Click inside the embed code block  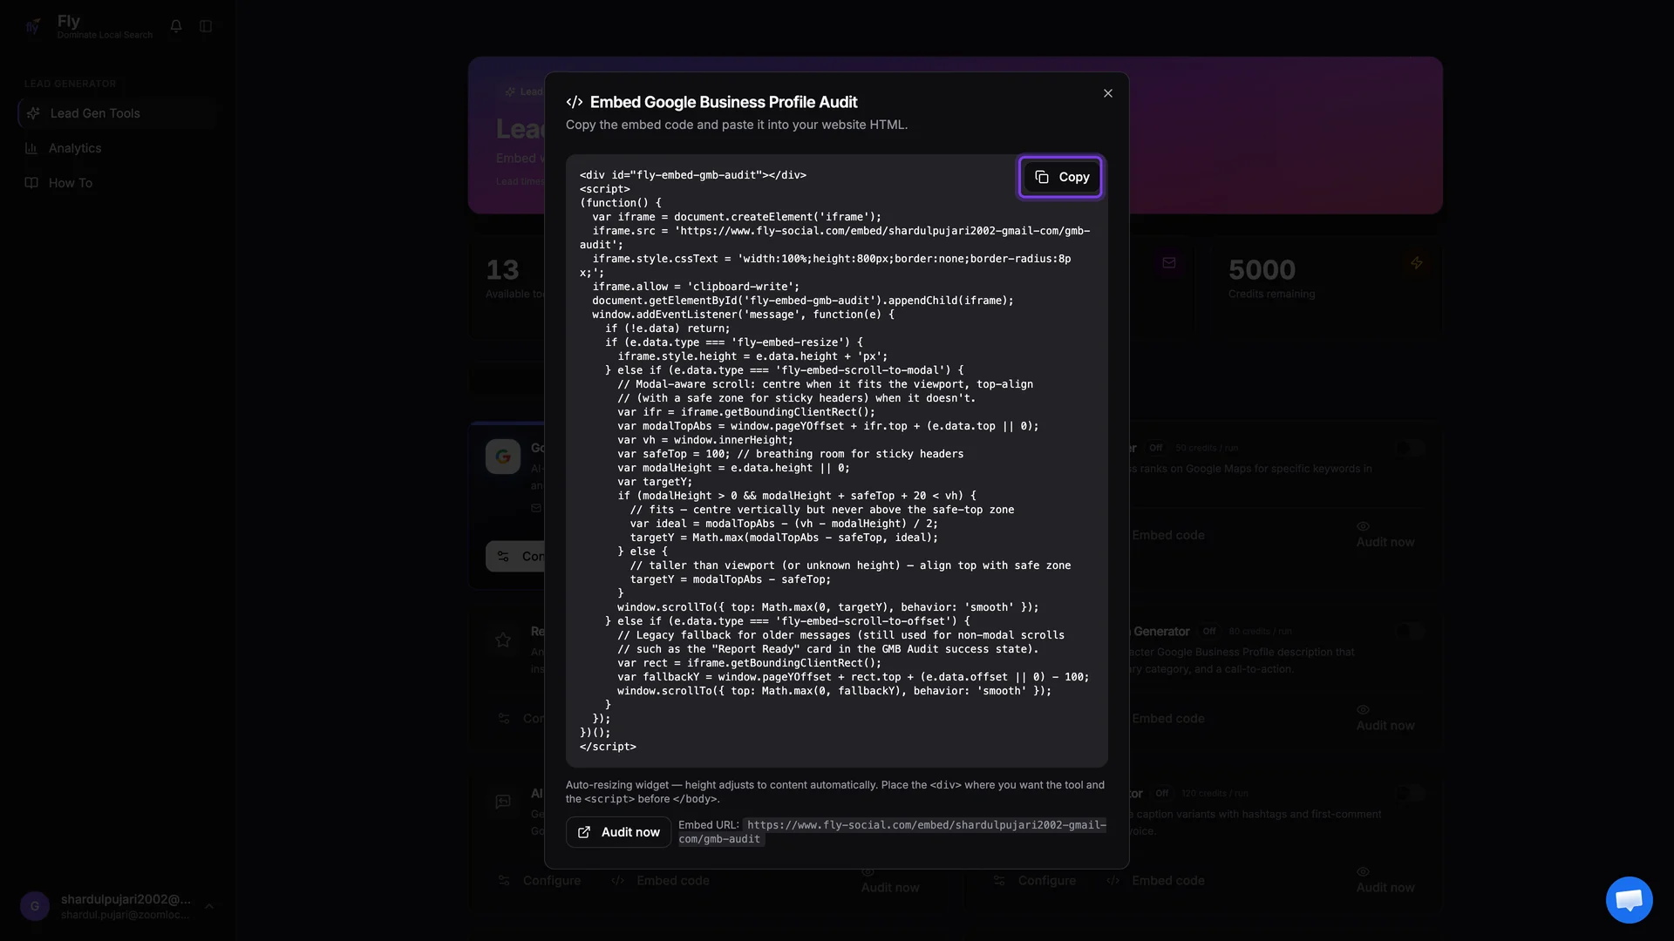tap(836, 461)
